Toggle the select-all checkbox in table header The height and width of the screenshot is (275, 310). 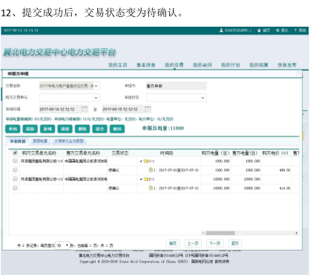[x=15, y=153]
